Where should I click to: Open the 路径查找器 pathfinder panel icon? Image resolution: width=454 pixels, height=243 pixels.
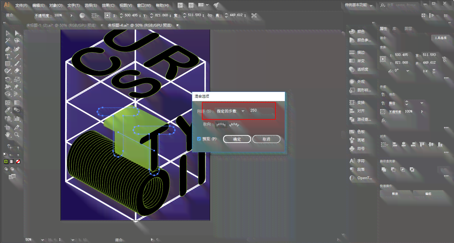[x=352, y=119]
